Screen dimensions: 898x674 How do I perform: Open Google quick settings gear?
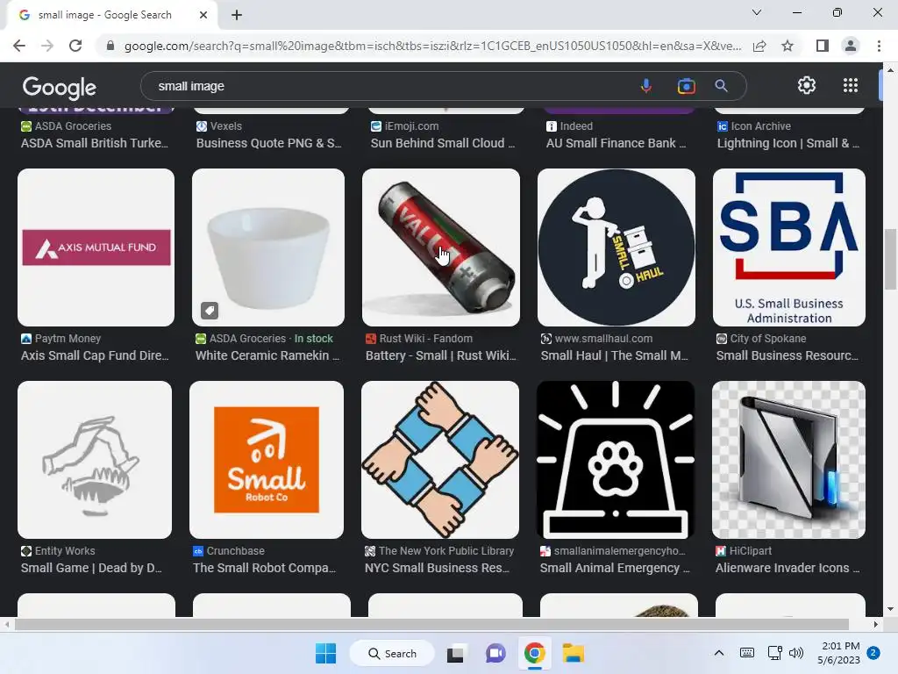tap(807, 85)
